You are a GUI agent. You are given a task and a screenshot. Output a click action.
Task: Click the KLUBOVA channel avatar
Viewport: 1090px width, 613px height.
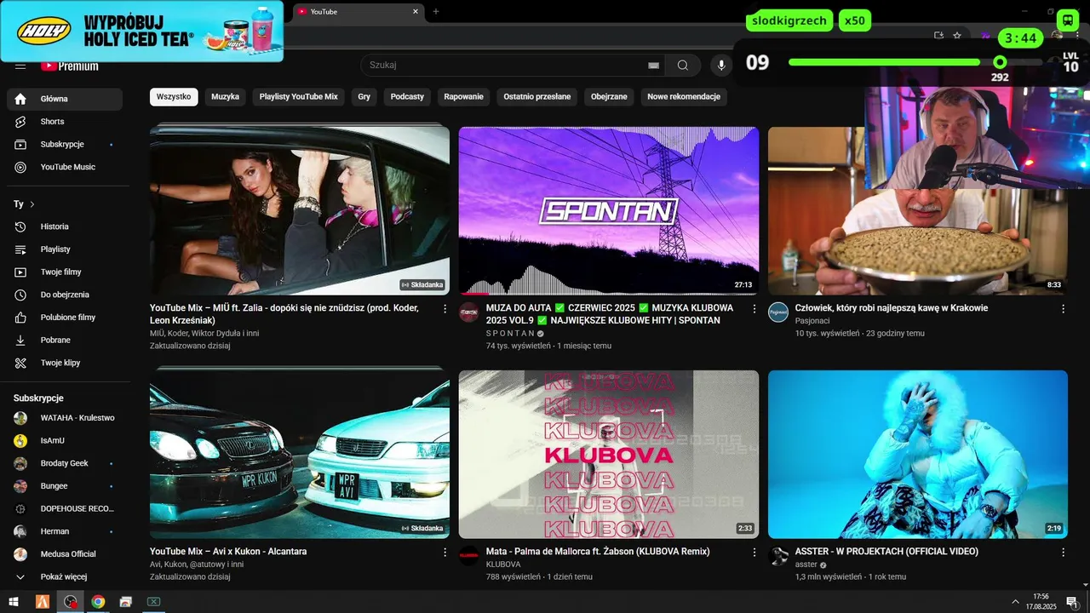(x=469, y=555)
